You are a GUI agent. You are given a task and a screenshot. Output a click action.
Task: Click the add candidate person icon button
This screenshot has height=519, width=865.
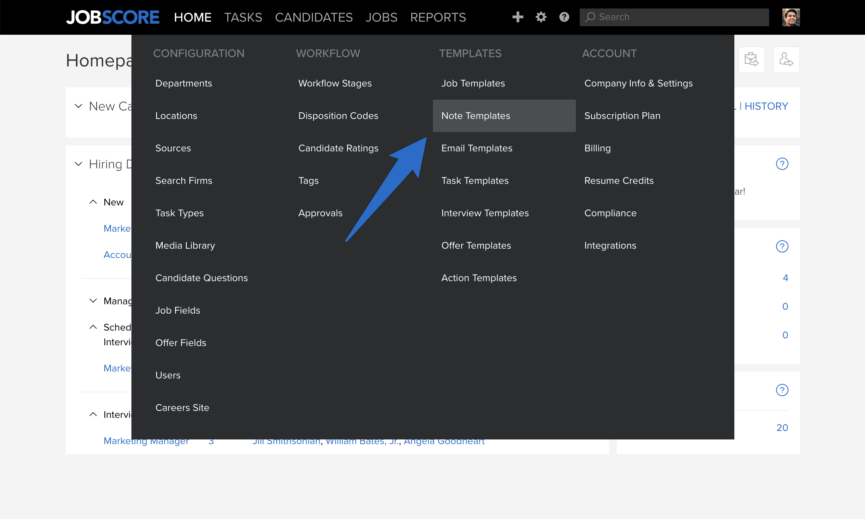(786, 60)
